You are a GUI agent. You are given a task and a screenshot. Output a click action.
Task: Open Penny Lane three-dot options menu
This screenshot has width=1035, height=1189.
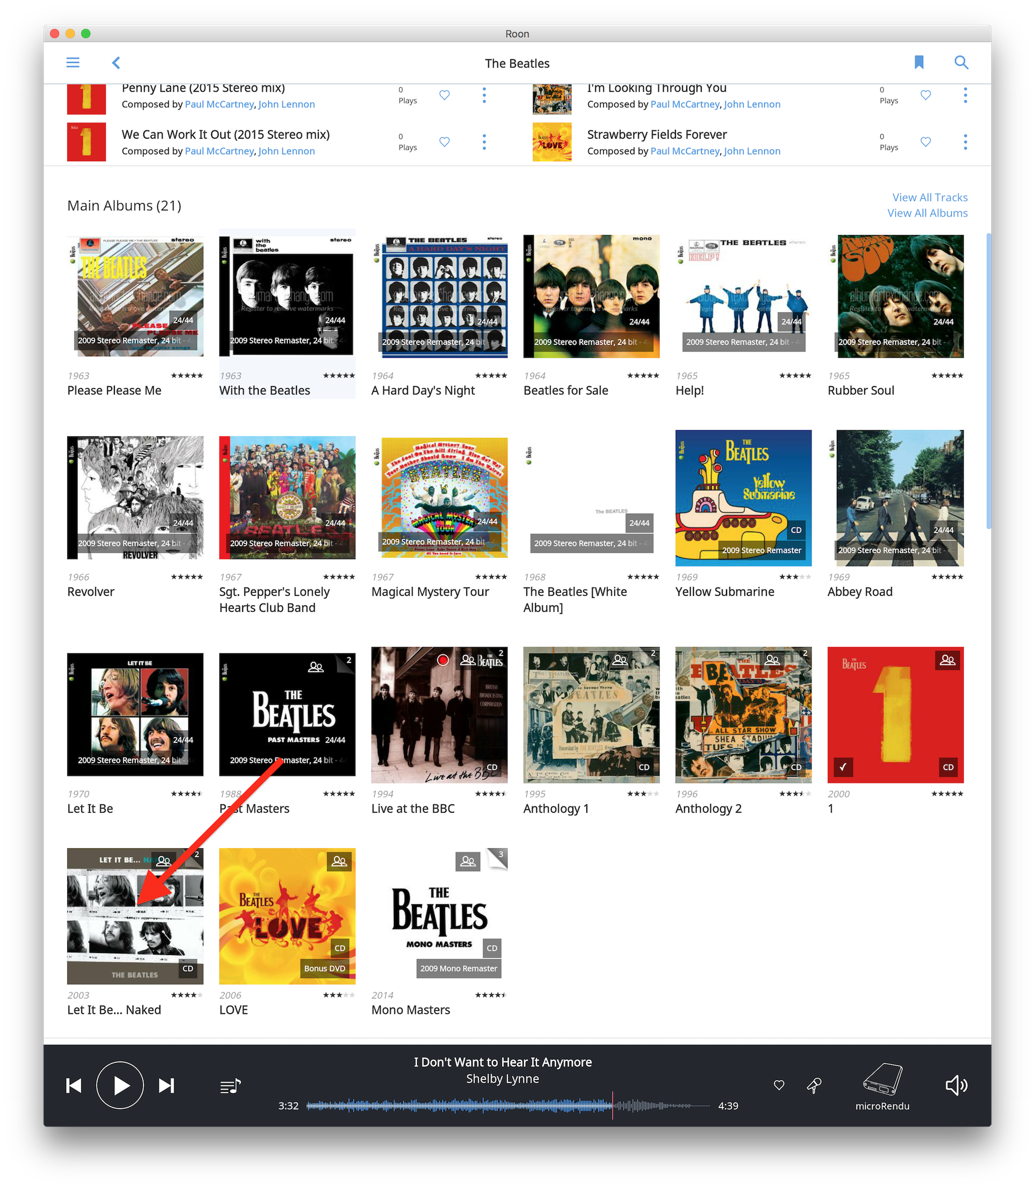(x=484, y=95)
